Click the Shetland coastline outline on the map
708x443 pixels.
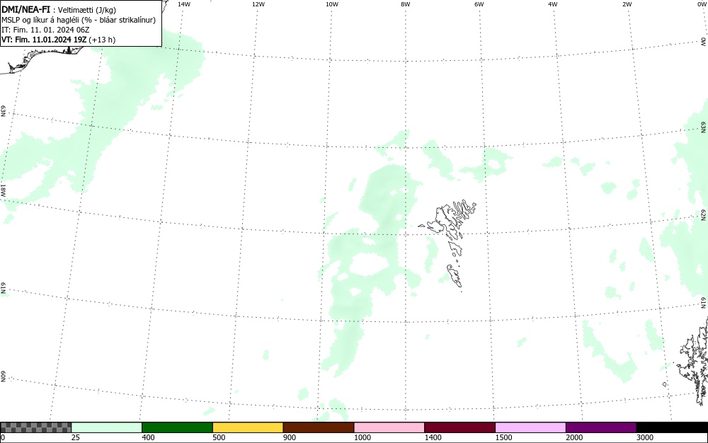(x=693, y=361)
